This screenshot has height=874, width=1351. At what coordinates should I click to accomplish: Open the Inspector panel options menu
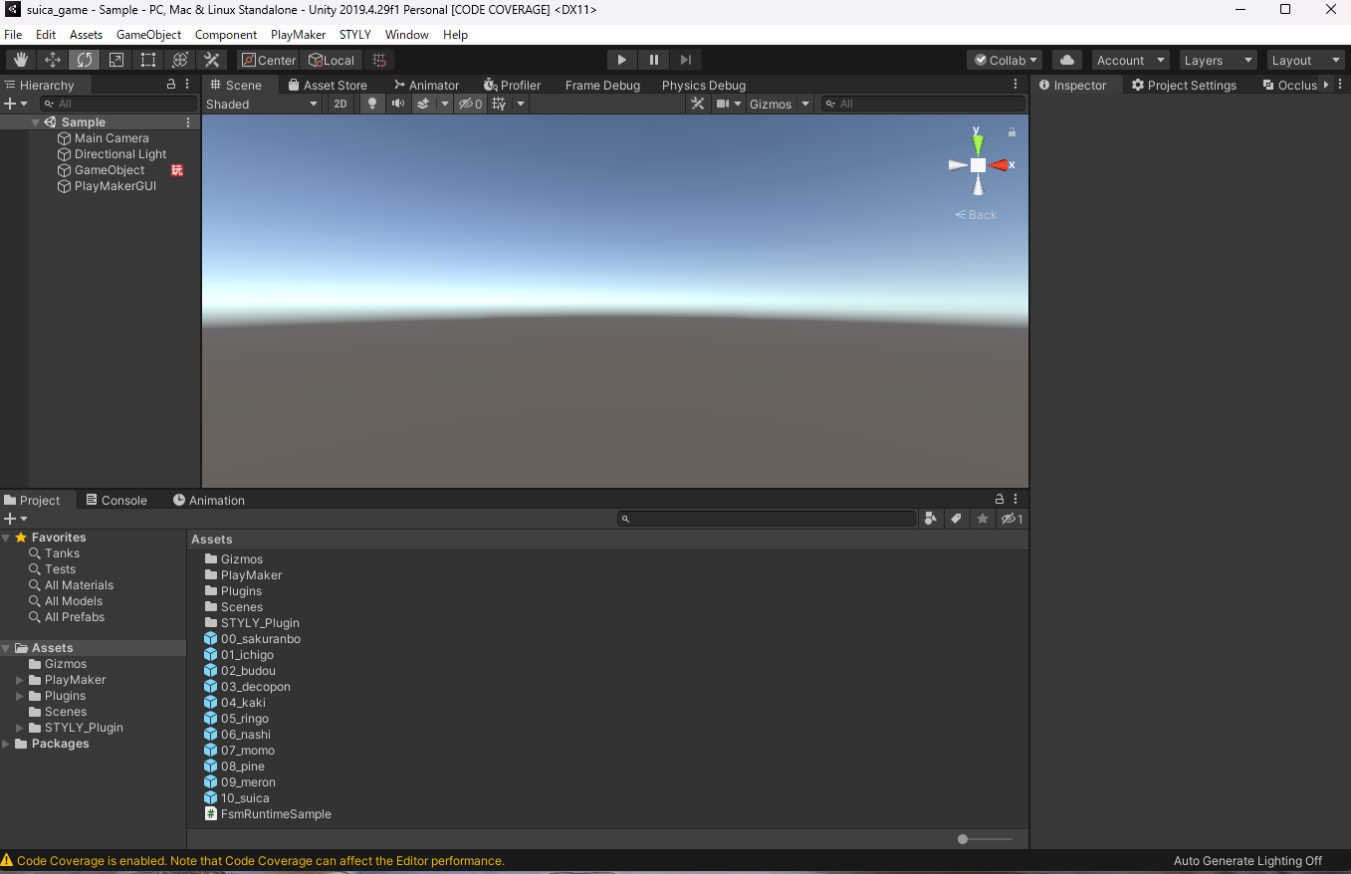point(1341,85)
